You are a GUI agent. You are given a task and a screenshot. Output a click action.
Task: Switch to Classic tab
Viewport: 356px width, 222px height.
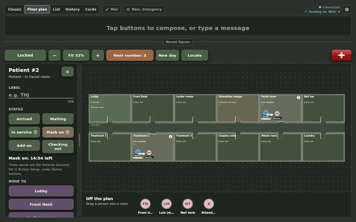(15, 9)
